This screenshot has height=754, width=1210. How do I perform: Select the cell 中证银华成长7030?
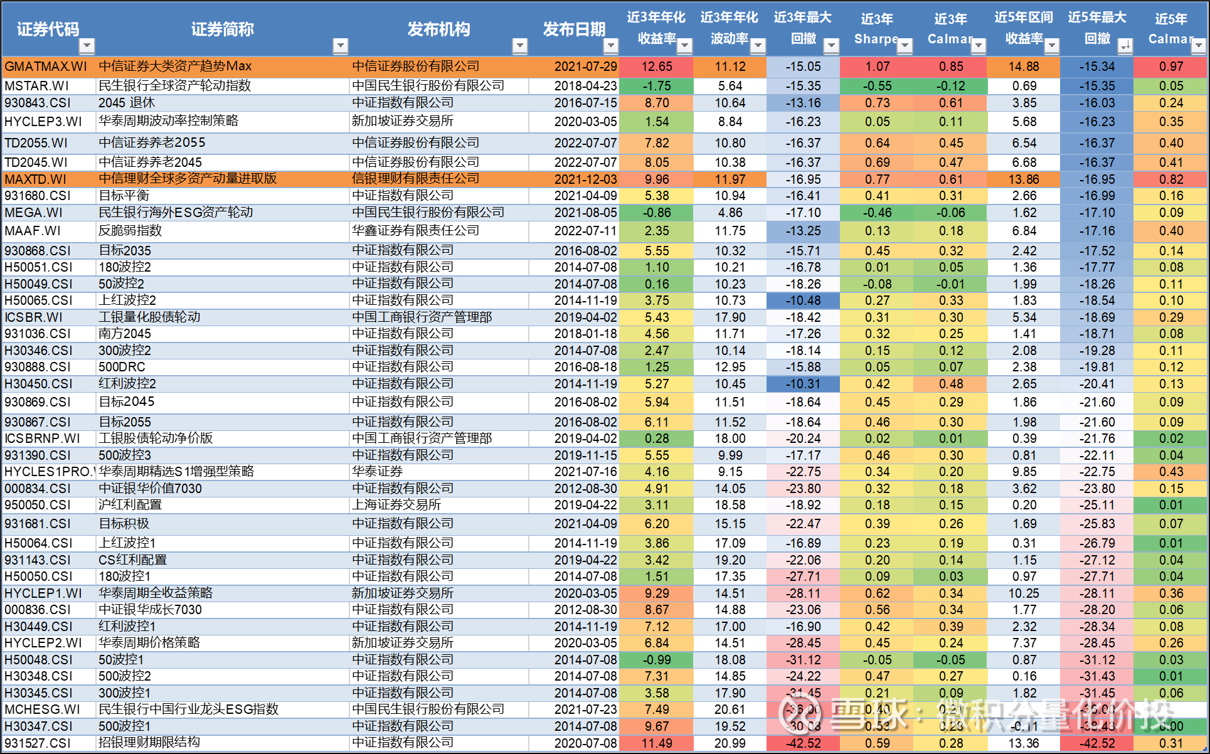pos(223,610)
